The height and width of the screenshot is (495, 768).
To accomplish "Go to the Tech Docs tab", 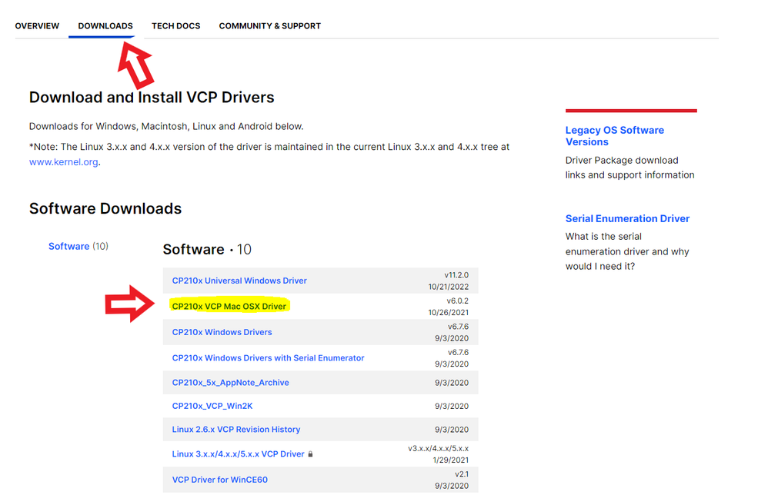I will click(x=175, y=26).
